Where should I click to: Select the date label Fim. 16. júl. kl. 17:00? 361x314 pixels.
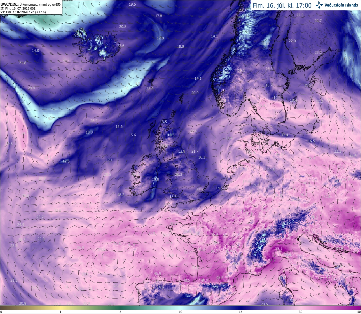282,5
